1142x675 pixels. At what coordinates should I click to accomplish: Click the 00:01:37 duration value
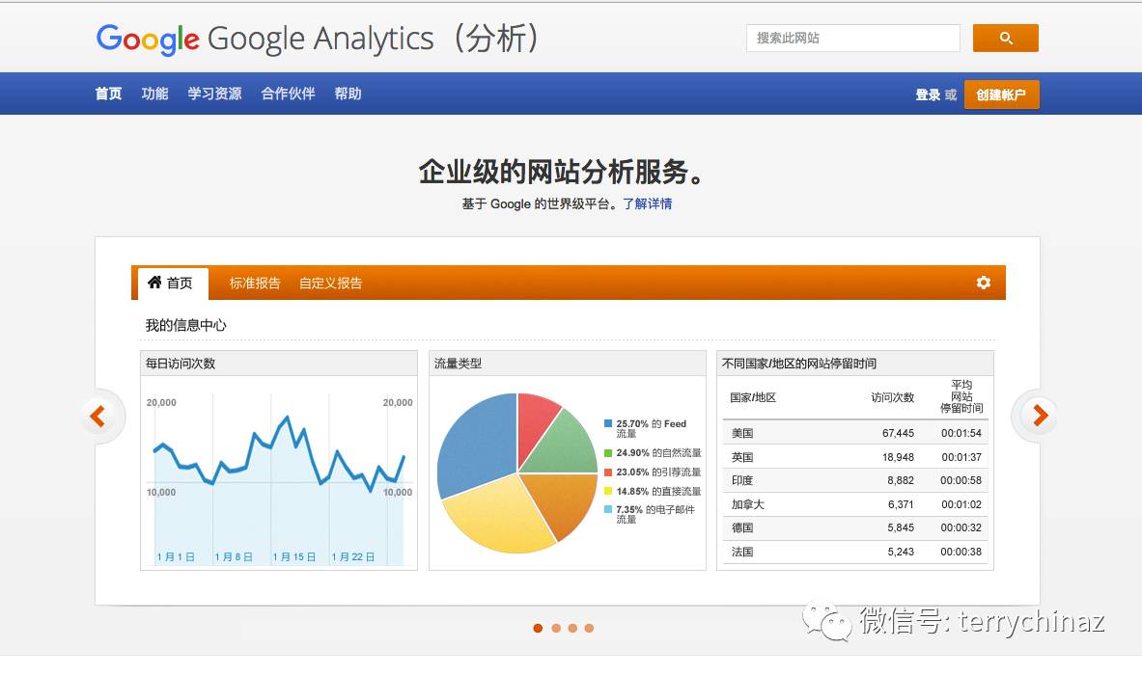(x=961, y=457)
